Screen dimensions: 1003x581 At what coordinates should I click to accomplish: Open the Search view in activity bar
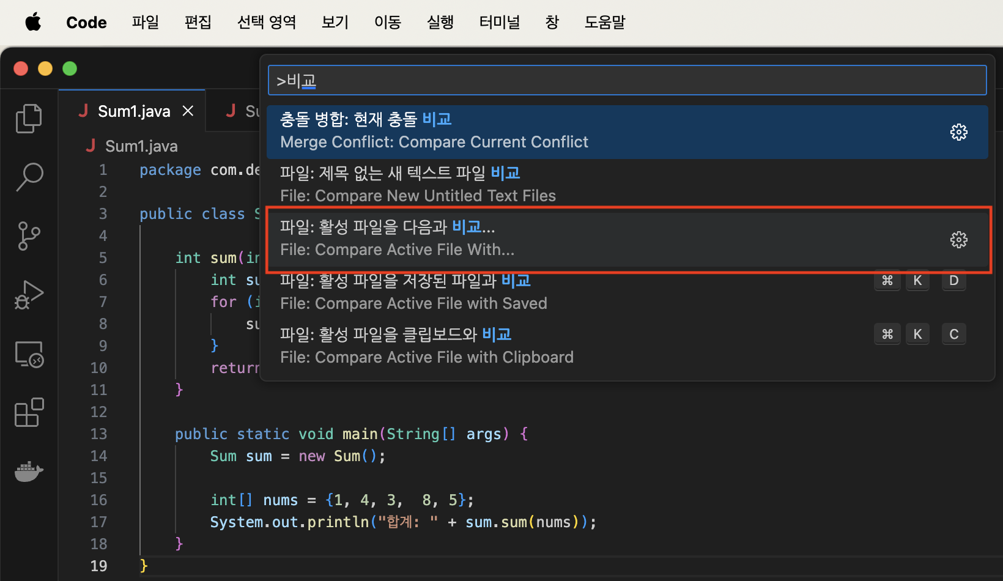pos(29,177)
